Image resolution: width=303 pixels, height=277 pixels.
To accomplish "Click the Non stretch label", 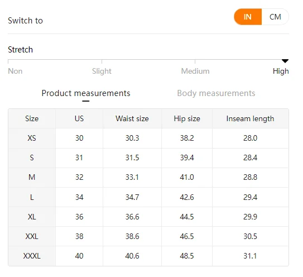I will tap(15, 71).
